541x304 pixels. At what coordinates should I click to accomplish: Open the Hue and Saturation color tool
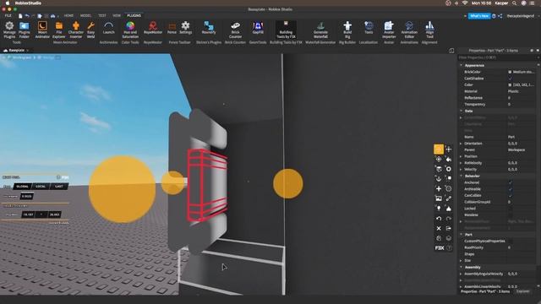pos(130,30)
